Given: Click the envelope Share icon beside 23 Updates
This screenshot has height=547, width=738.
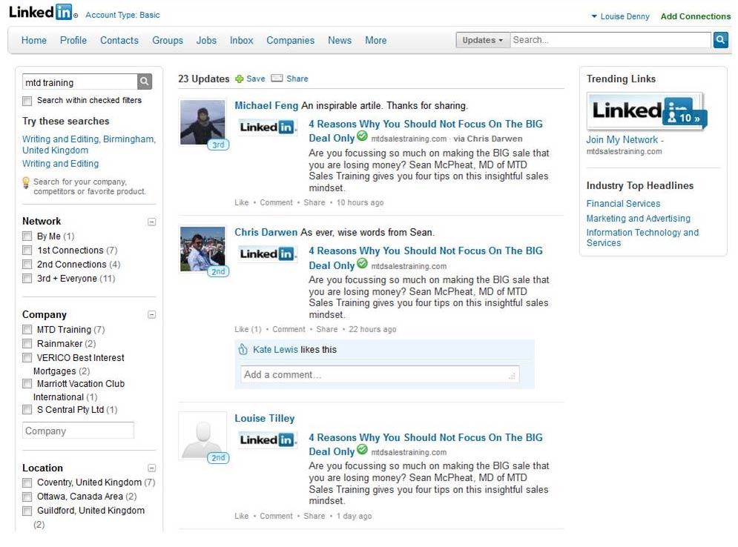Looking at the screenshot, I should tap(277, 78).
